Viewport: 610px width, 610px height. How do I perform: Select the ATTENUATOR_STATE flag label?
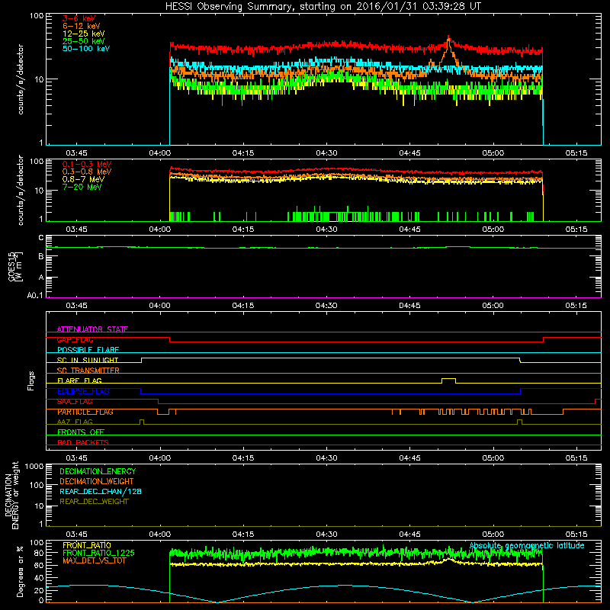[x=92, y=329]
